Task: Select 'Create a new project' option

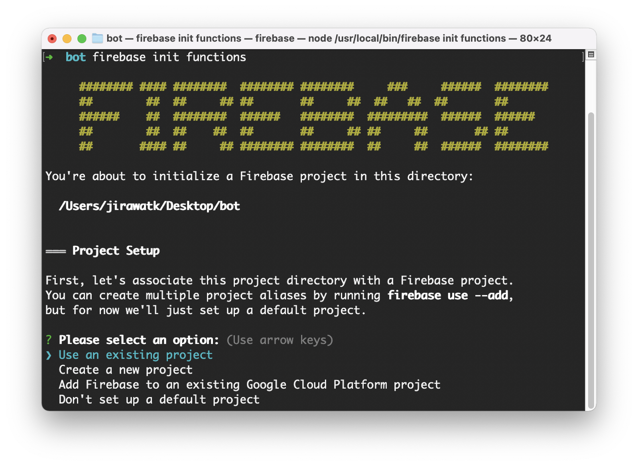Action: coord(126,370)
